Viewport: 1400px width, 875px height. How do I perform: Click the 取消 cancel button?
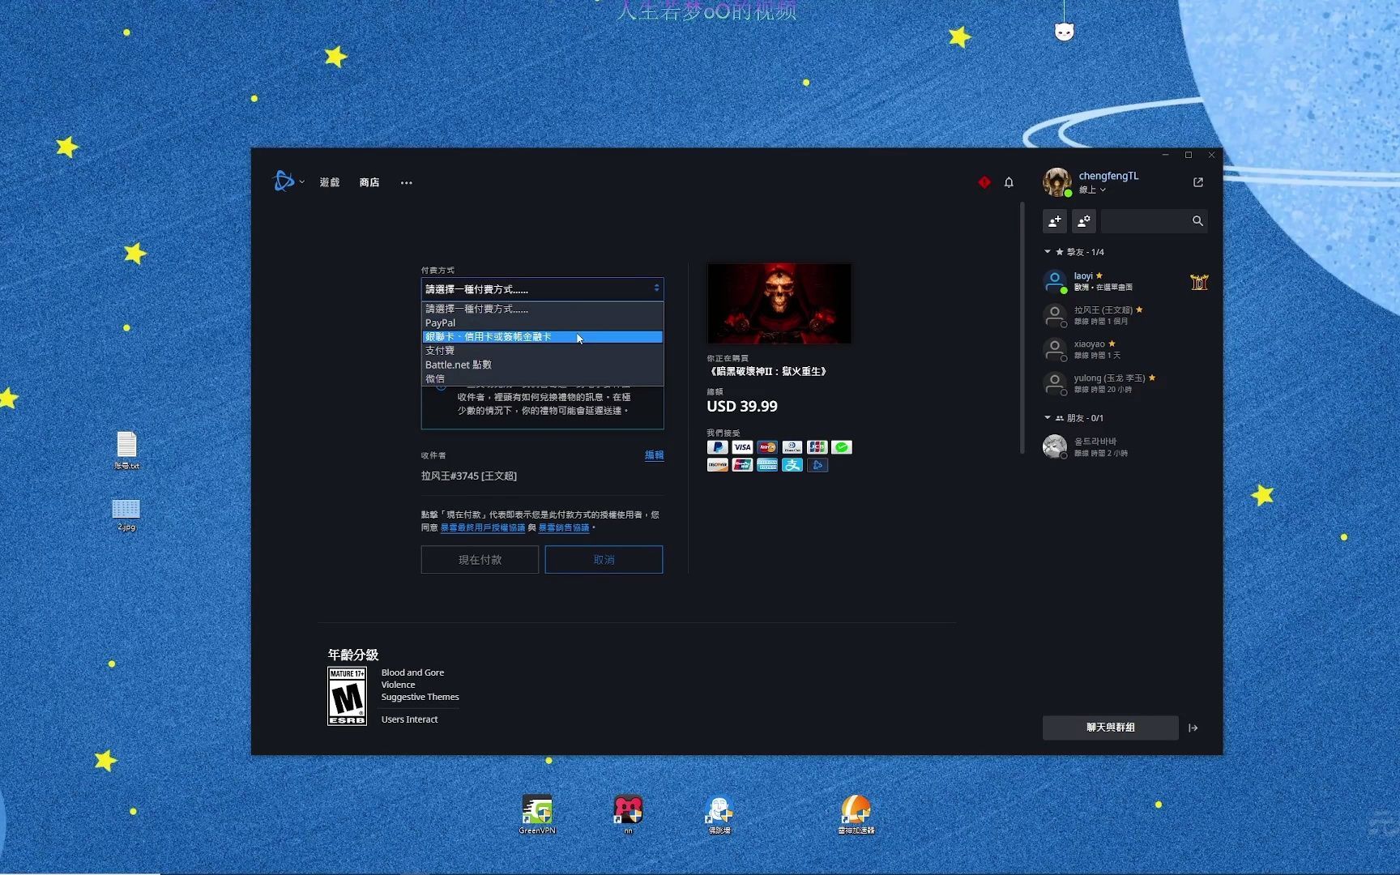[x=604, y=560]
